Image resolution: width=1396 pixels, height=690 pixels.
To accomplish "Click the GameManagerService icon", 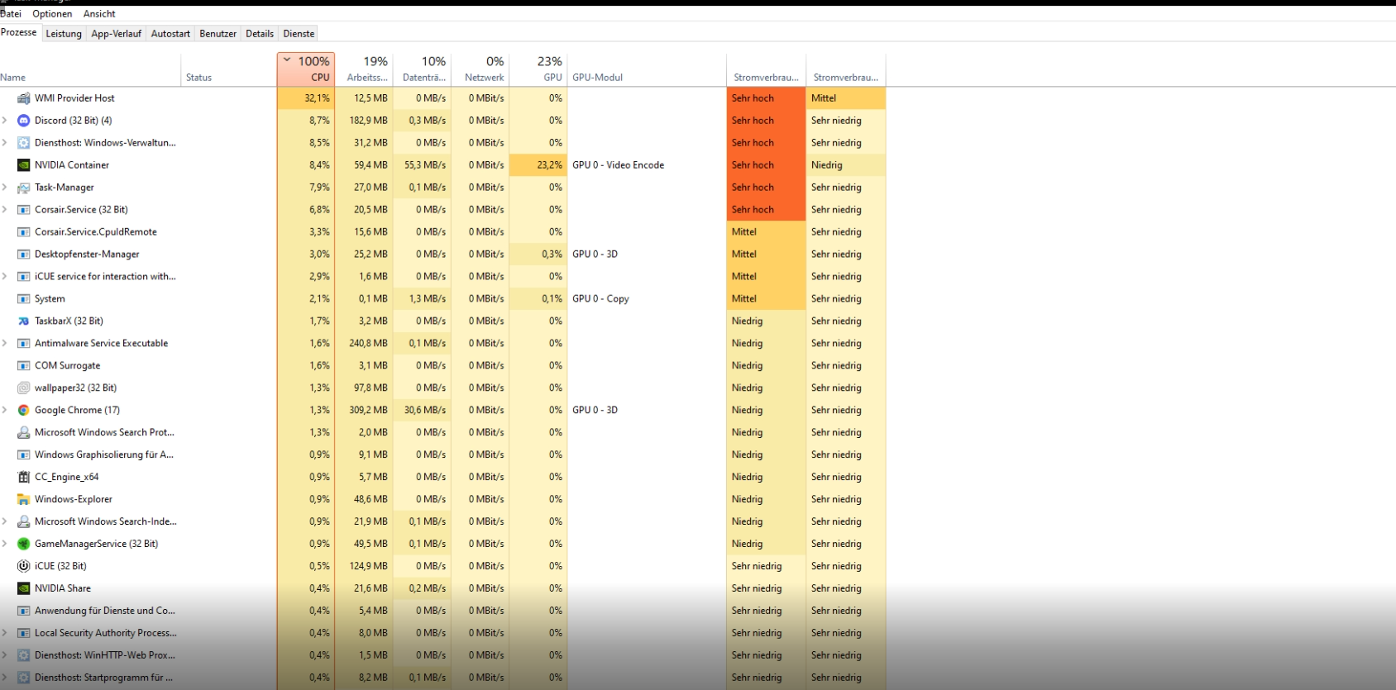I will coord(24,545).
